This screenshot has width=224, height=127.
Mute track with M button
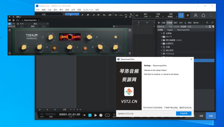40,109
